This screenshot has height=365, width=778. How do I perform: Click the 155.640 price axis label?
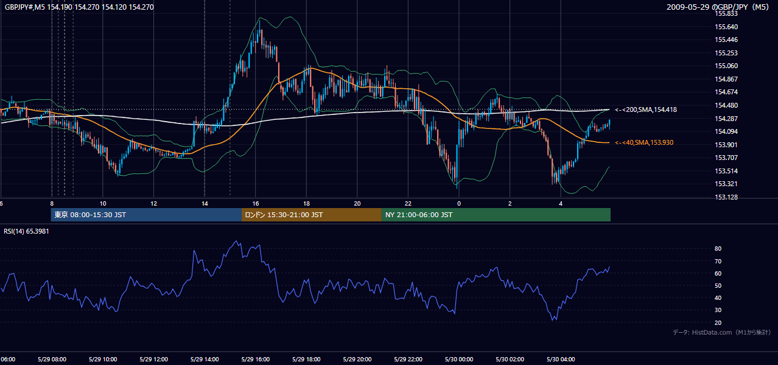click(726, 27)
